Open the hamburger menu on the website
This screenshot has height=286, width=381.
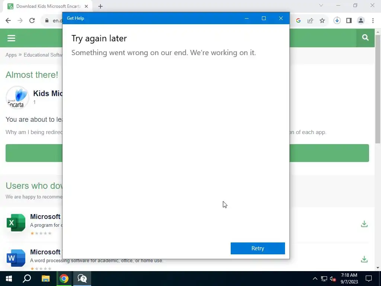(x=11, y=38)
